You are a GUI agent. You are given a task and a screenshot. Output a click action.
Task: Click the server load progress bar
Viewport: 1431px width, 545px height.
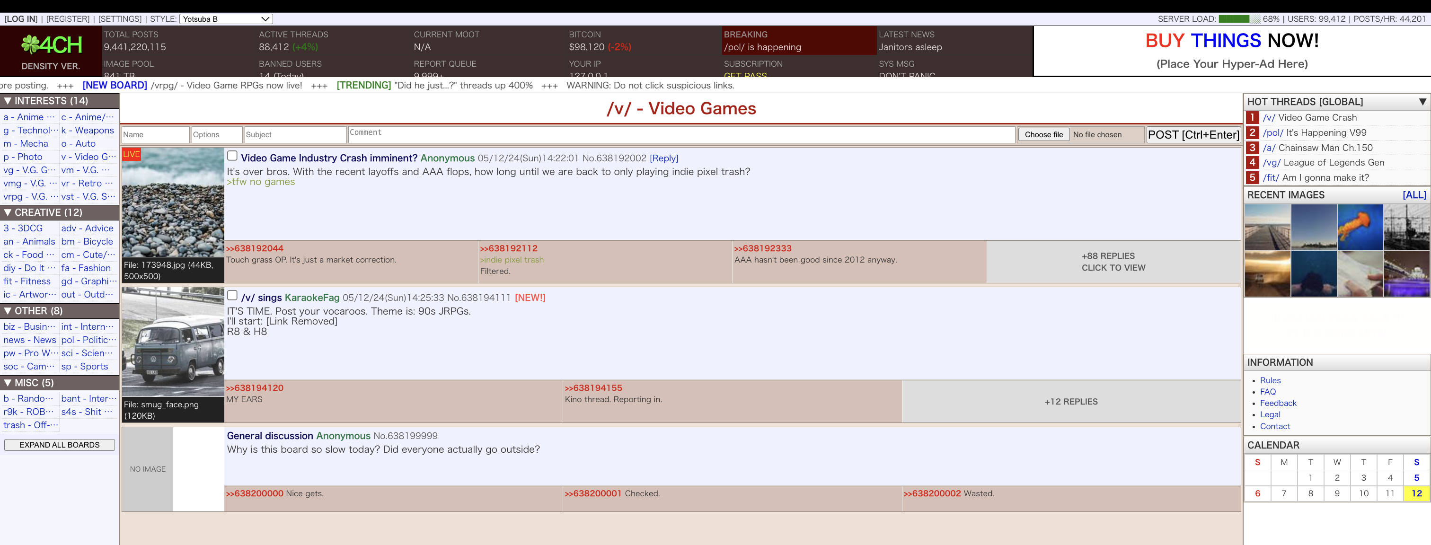tap(1239, 19)
